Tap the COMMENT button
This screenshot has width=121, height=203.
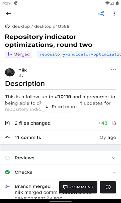[78, 187]
